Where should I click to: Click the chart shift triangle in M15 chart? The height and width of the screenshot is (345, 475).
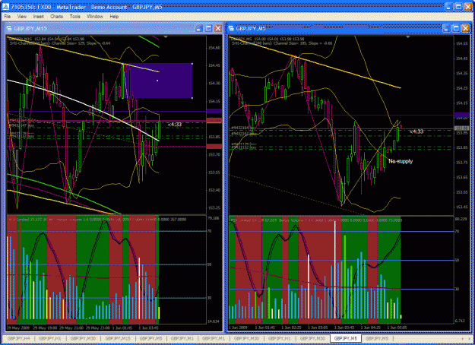point(166,37)
